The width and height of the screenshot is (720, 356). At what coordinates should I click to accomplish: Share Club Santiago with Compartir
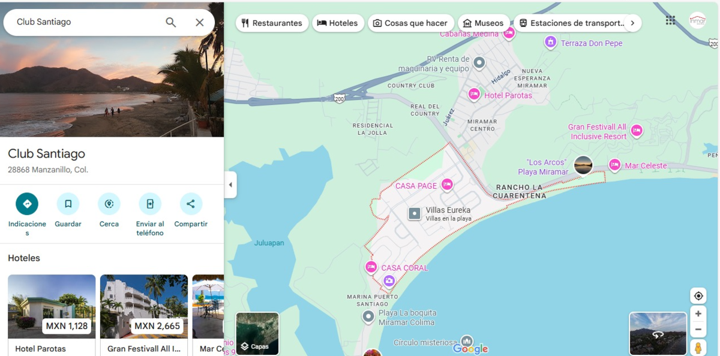point(191,204)
